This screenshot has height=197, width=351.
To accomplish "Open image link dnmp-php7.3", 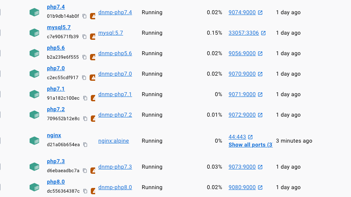I will (115, 167).
